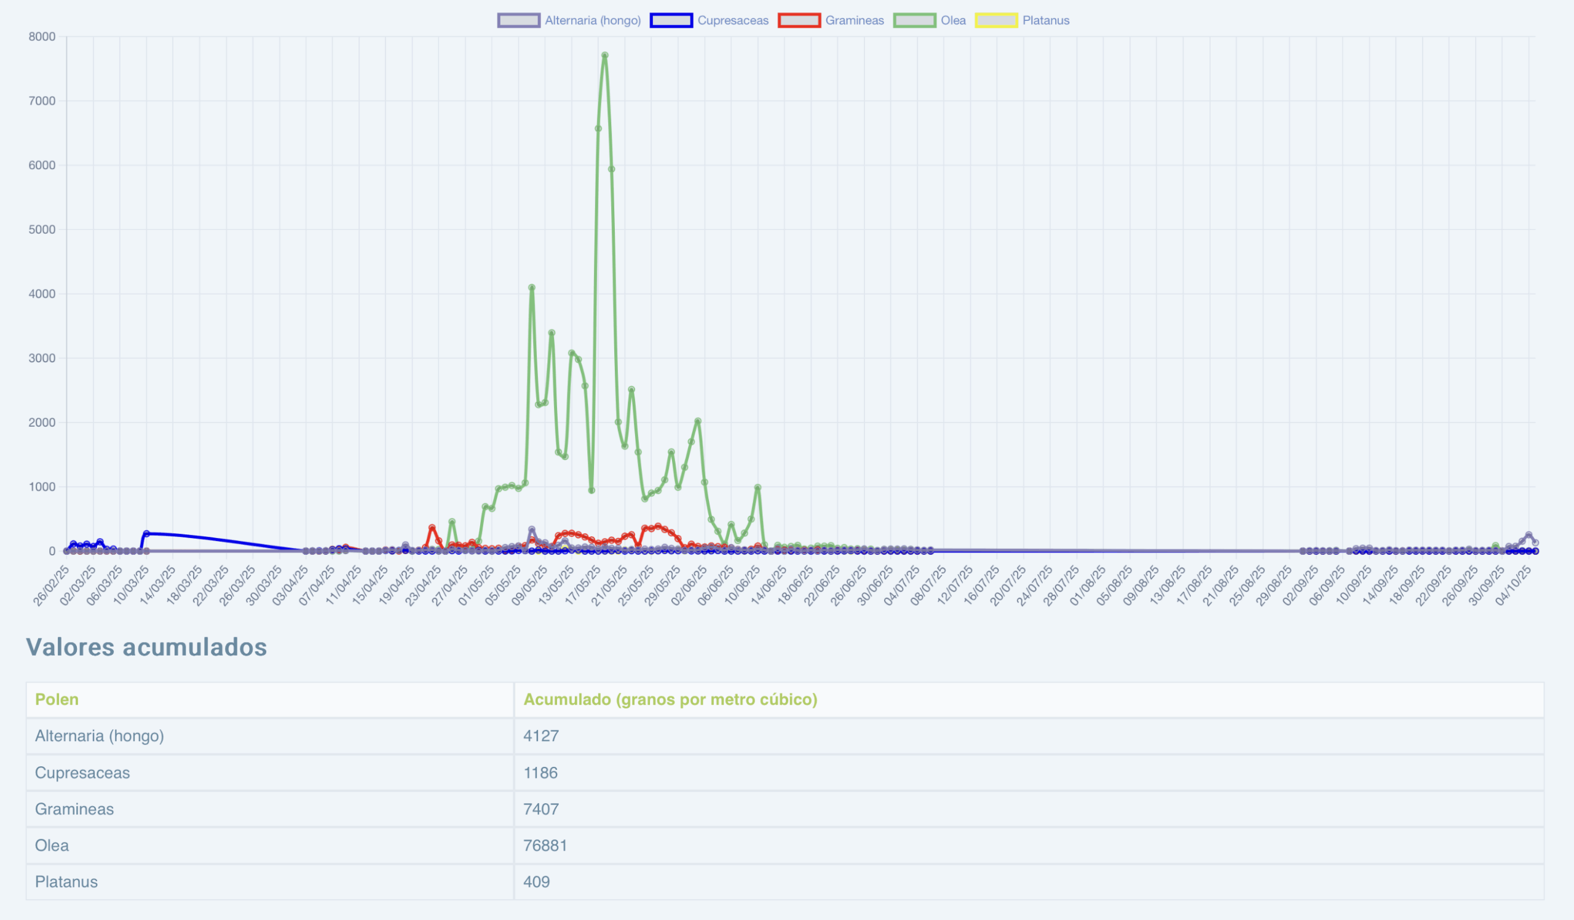Image resolution: width=1574 pixels, height=920 pixels.
Task: Click the first Gramineas peak in late April
Action: click(432, 528)
